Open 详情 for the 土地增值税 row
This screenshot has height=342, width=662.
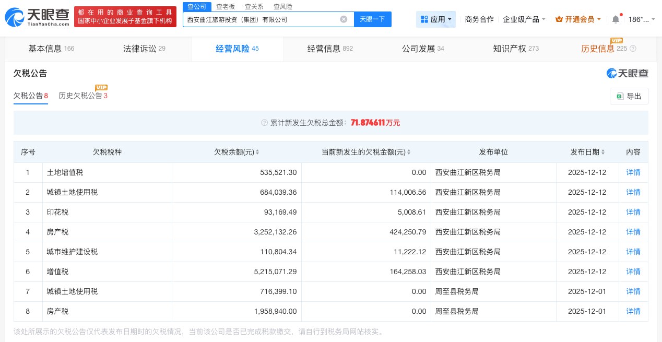[x=633, y=172]
